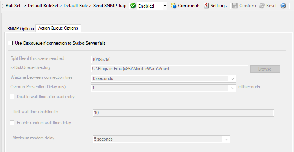Click the Browse button

click(265, 69)
